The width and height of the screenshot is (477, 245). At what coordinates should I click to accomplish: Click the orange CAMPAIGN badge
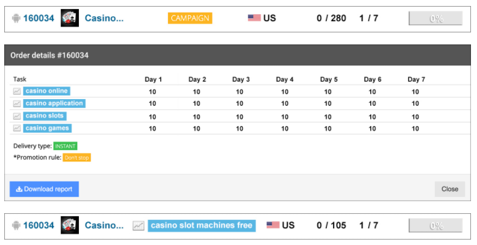(x=190, y=18)
